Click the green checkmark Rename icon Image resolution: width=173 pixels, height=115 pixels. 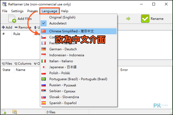click(x=145, y=18)
